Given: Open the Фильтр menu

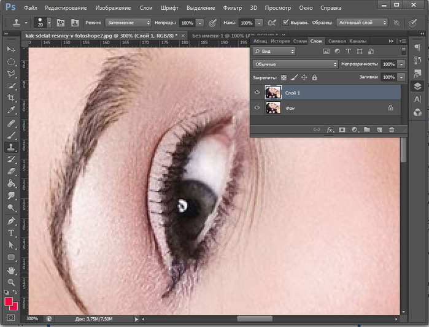Looking at the screenshot, I should [232, 8].
